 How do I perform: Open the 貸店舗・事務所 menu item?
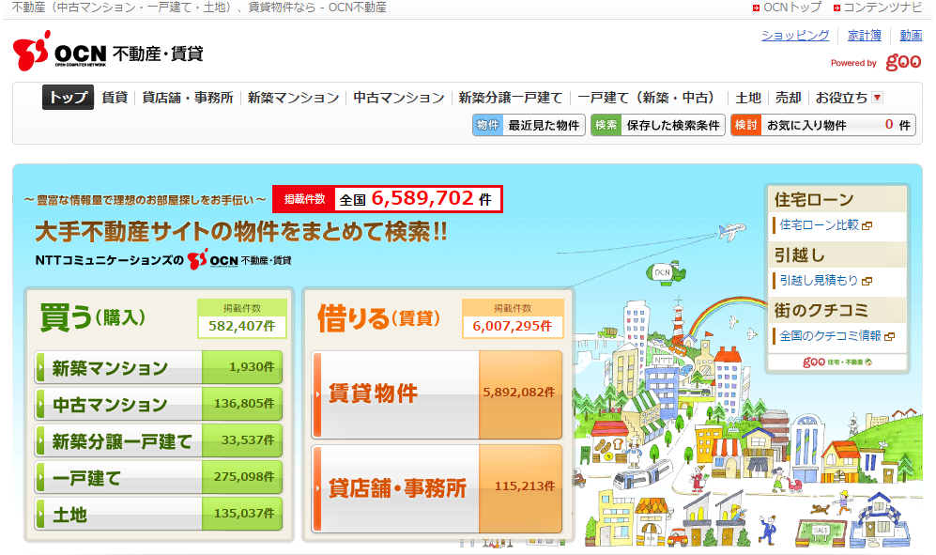tap(188, 98)
